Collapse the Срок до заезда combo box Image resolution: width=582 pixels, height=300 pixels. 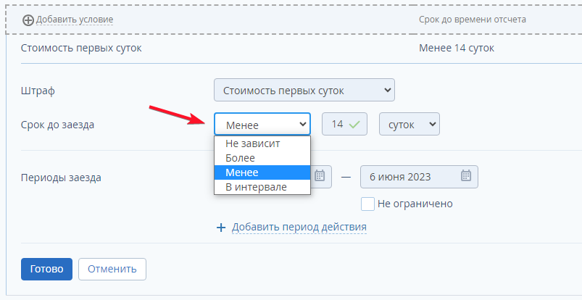tap(262, 125)
